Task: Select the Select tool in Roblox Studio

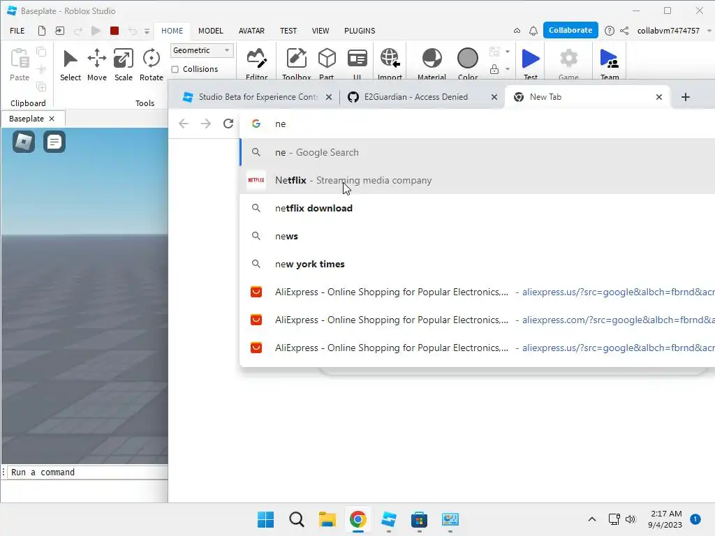Action: 71,65
